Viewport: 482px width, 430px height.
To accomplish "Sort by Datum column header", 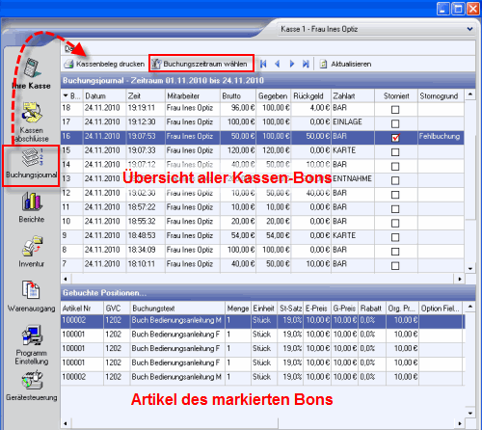I will click(104, 95).
